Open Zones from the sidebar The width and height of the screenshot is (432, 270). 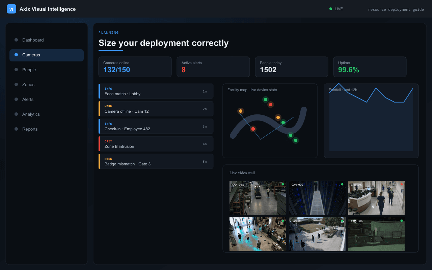pos(47,84)
